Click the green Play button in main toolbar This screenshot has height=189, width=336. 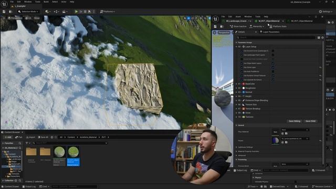click(x=76, y=12)
